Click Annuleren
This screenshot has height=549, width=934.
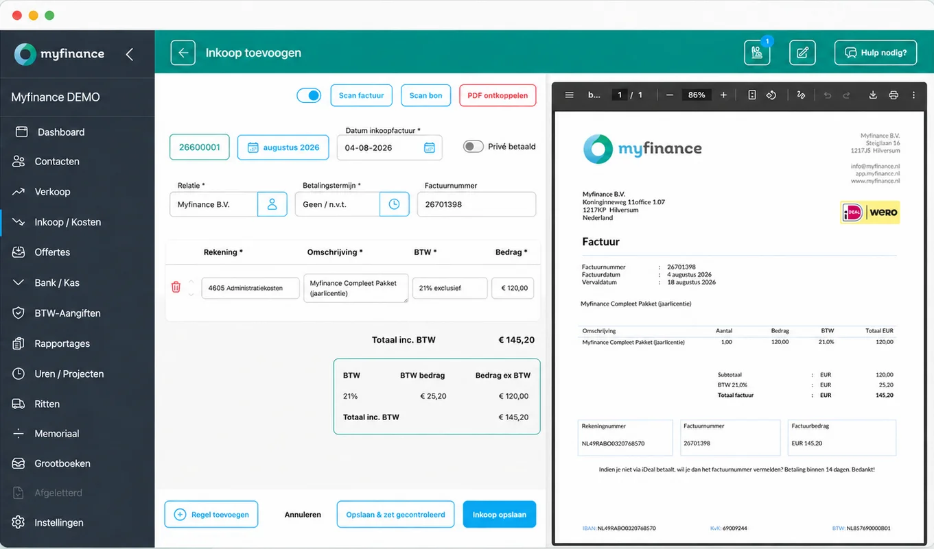(303, 514)
